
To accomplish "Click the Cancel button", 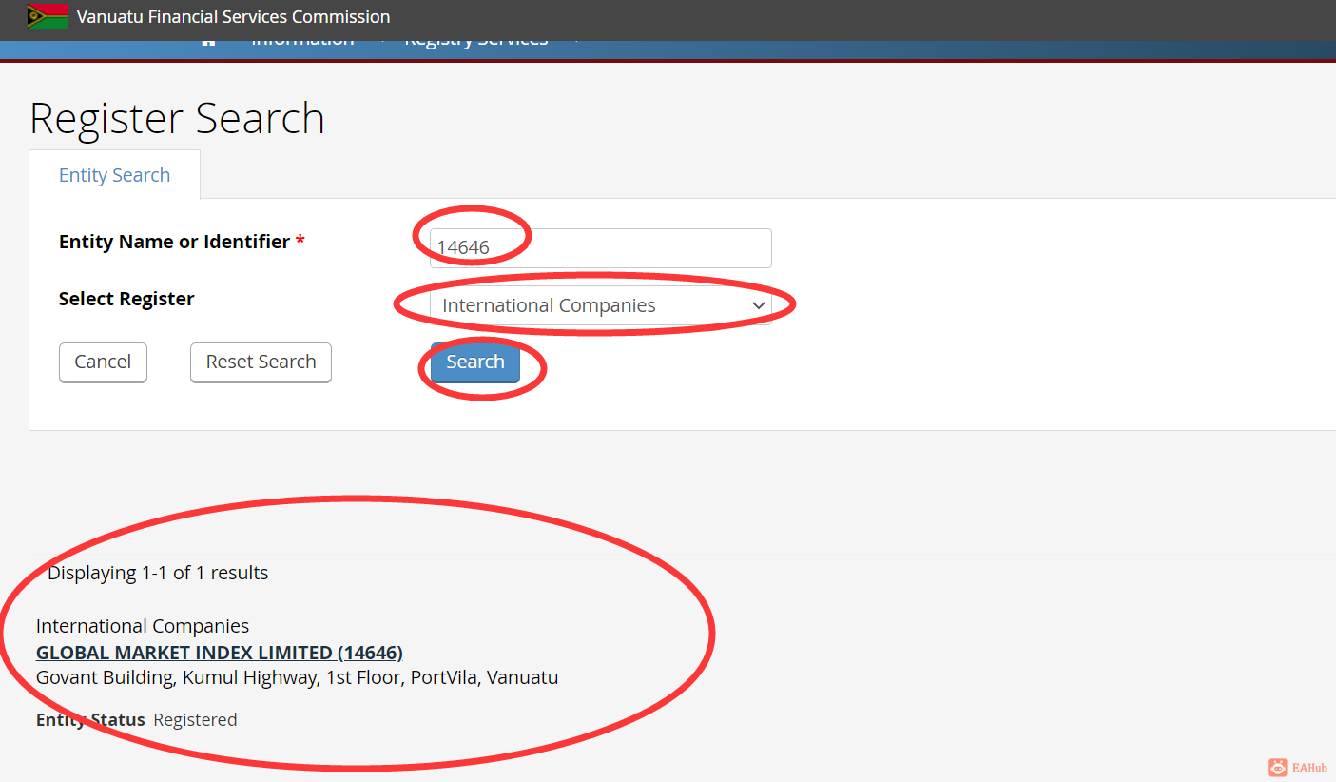I will pos(103,362).
